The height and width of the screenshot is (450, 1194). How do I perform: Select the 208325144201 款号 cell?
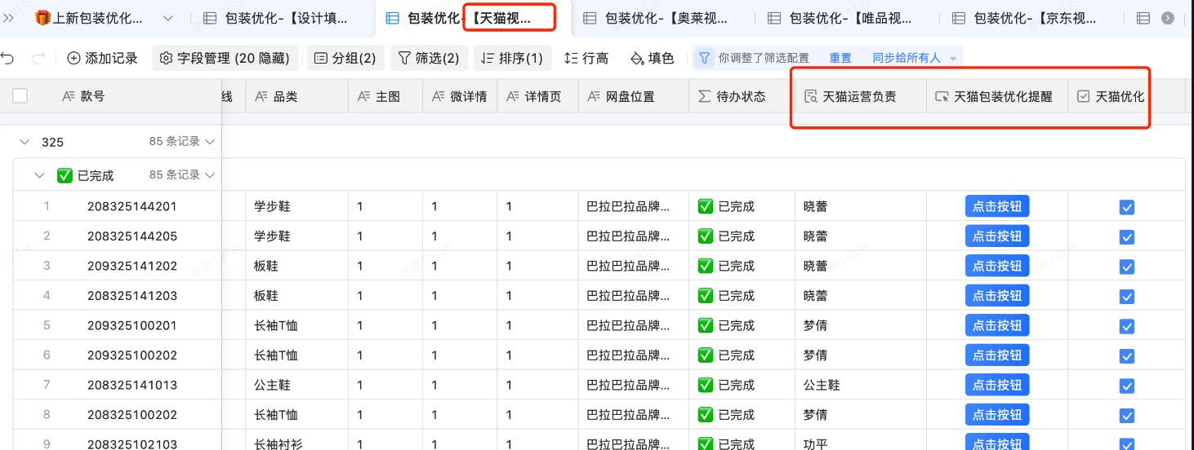(132, 206)
